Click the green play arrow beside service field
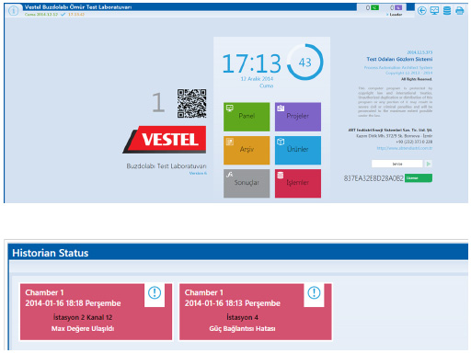471x353 pixels. (429, 164)
